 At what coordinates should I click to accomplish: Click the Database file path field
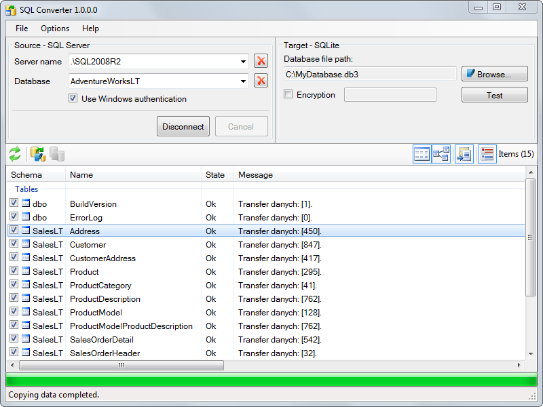(370, 74)
